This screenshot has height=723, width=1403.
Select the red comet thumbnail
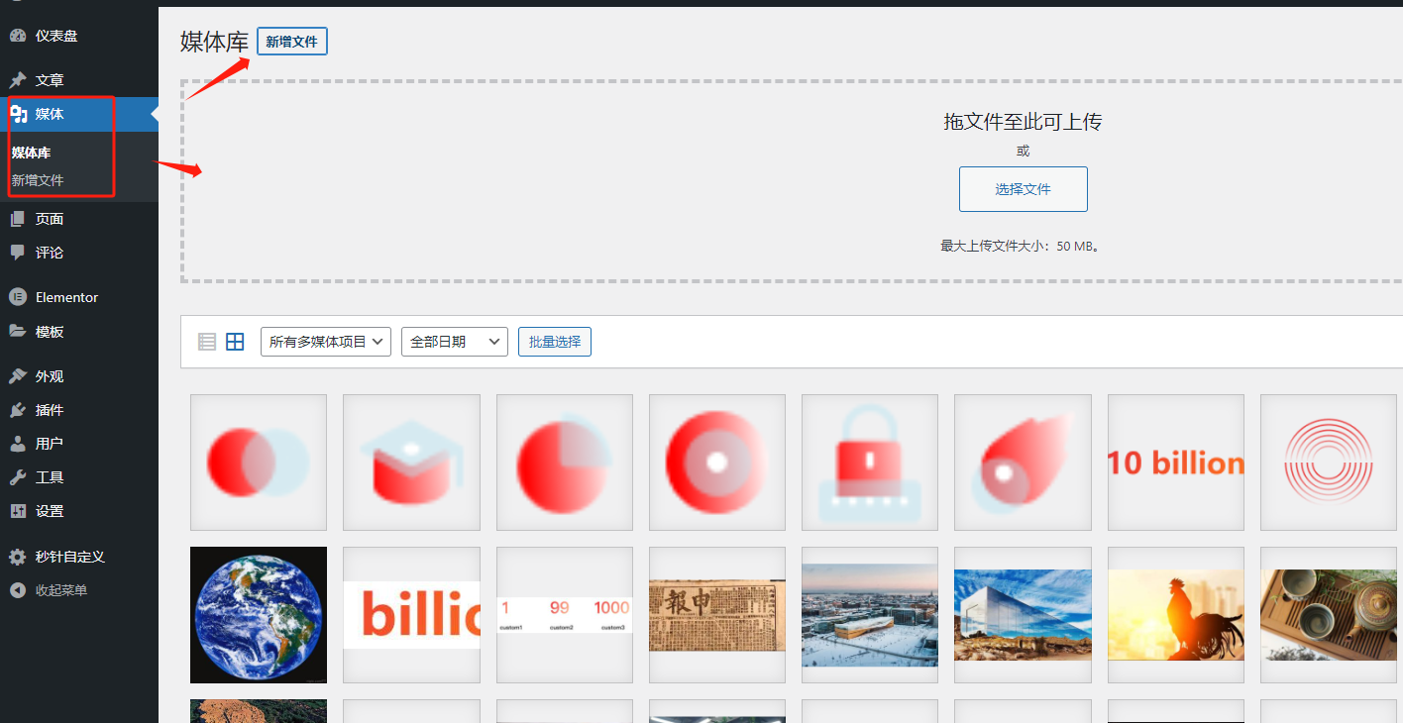point(1023,463)
